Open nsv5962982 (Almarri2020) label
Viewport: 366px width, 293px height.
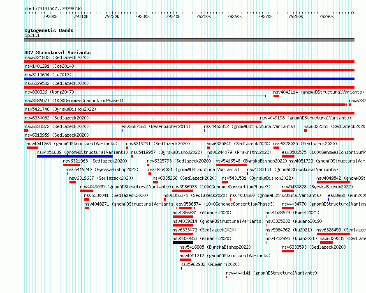pyautogui.click(x=210, y=264)
